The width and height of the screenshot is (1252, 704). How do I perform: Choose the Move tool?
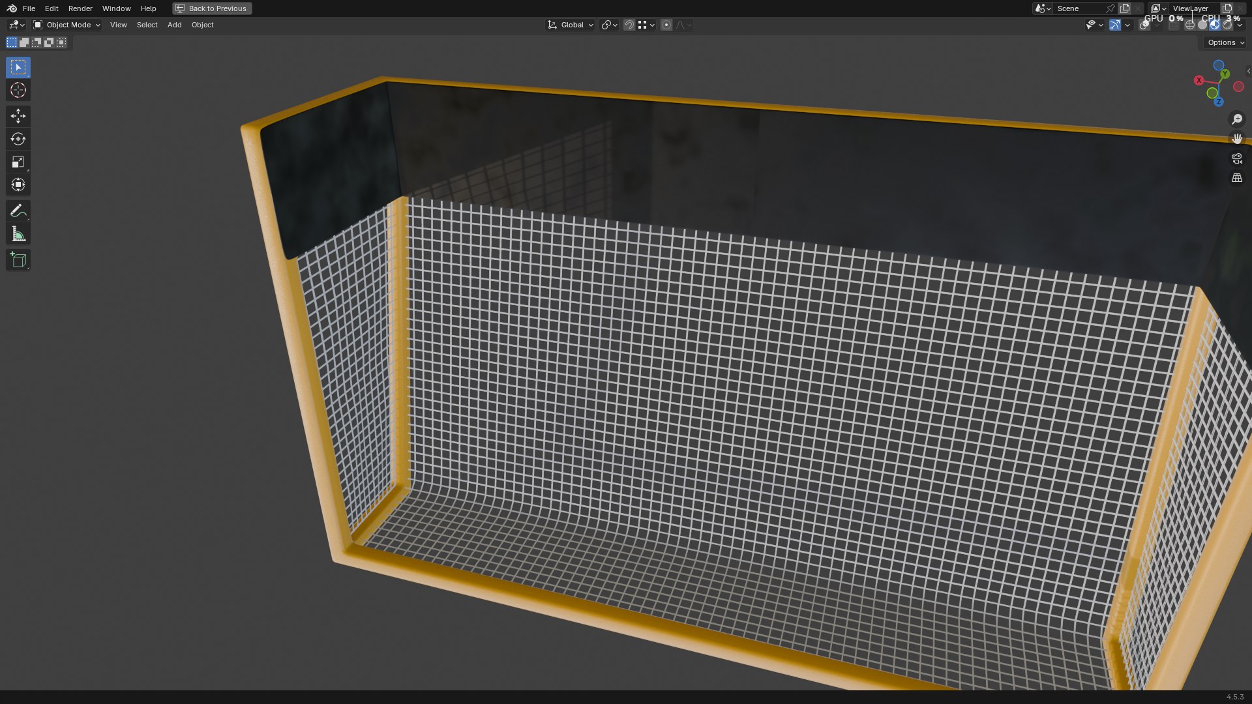[x=18, y=116]
